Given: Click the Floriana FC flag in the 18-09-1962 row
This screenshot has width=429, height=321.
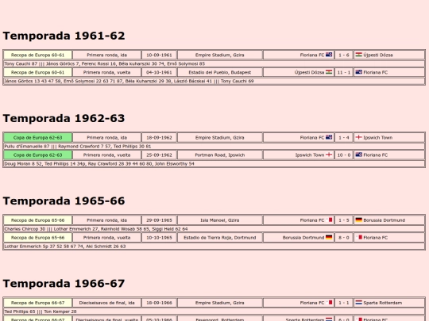Looking at the screenshot, I should pos(329,137).
